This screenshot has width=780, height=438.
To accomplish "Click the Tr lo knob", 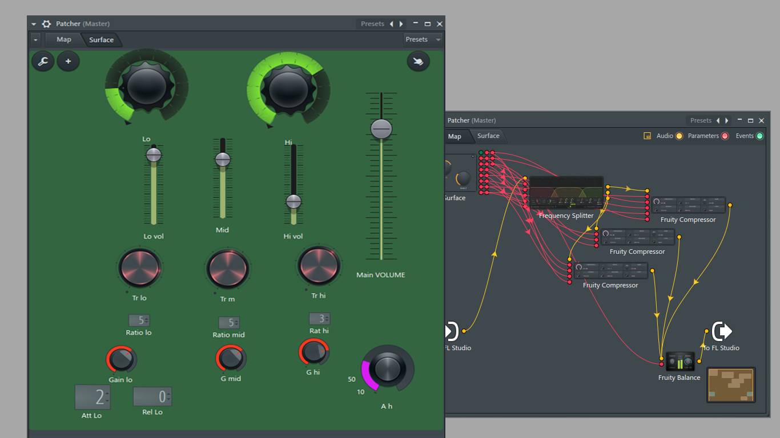I will (140, 267).
